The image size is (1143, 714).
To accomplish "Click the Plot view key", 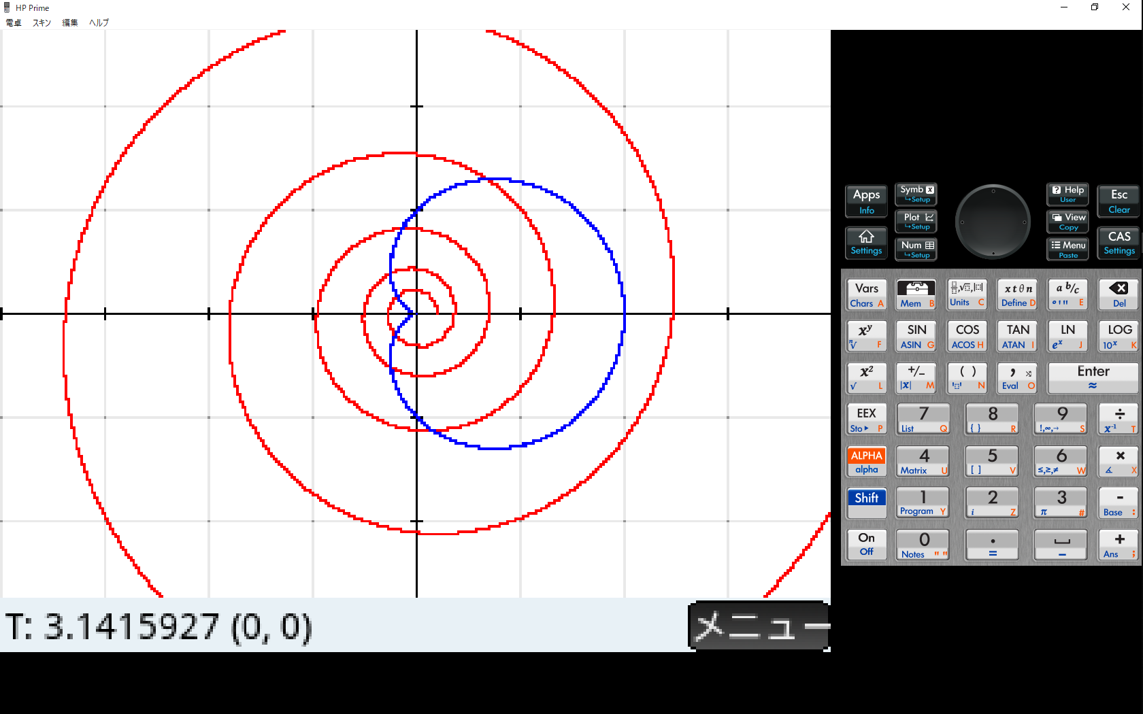I will coord(916,222).
